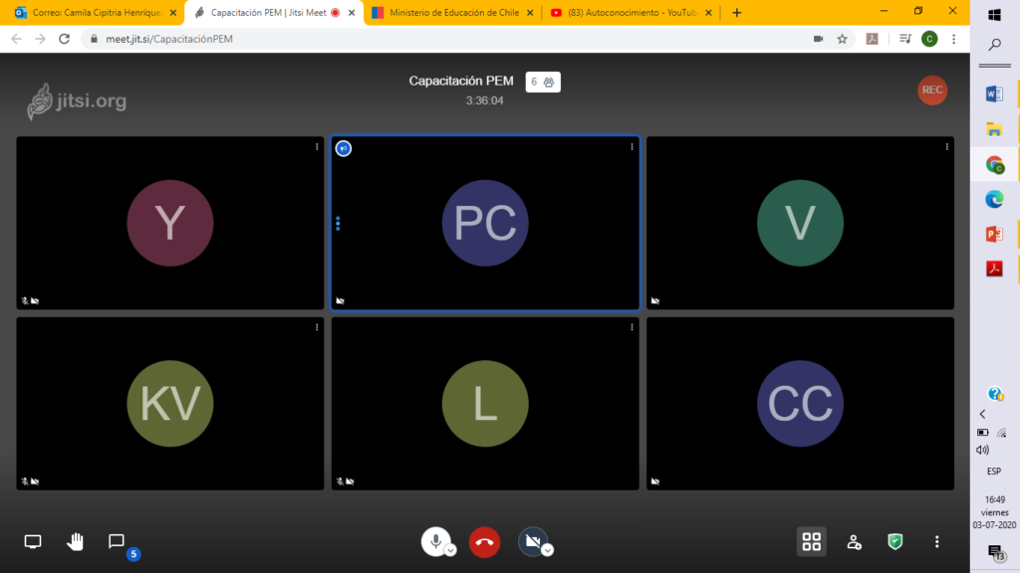Expand the microphone audio settings arrow
This screenshot has height=573, width=1020.
(450, 550)
